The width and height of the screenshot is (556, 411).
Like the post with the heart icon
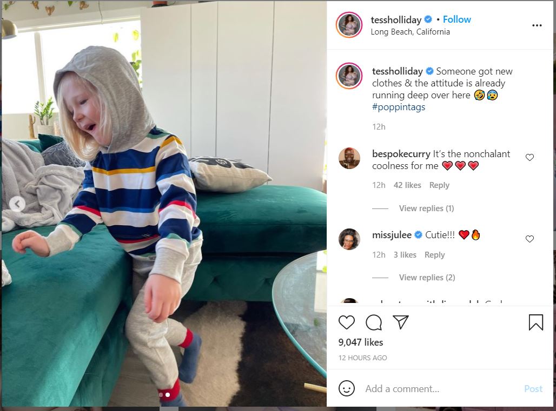[347, 322]
